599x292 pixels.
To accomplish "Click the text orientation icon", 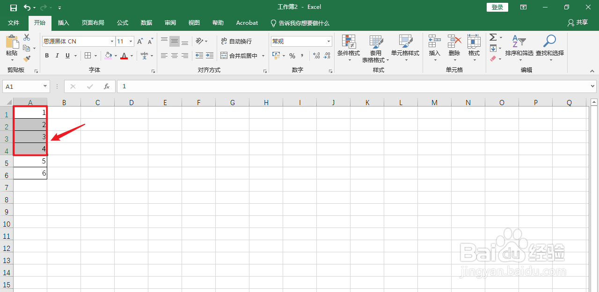I will point(199,41).
